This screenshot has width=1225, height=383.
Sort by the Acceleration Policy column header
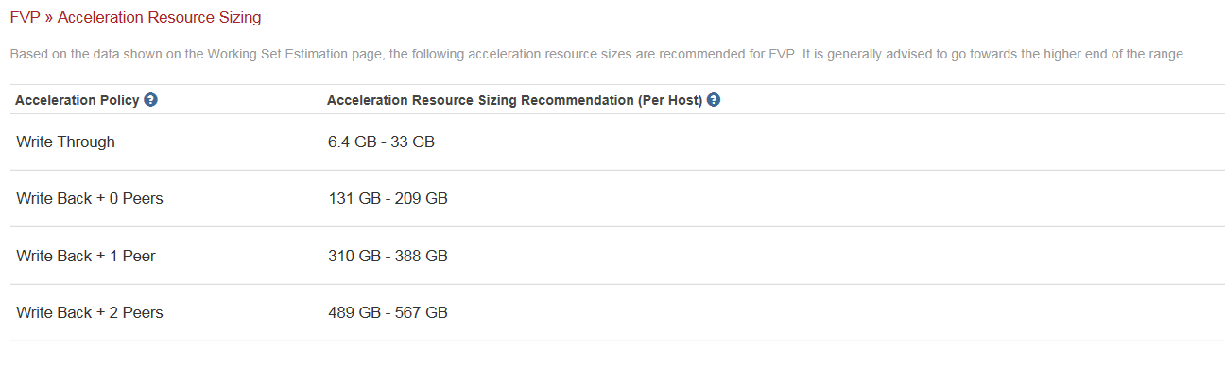(x=78, y=100)
